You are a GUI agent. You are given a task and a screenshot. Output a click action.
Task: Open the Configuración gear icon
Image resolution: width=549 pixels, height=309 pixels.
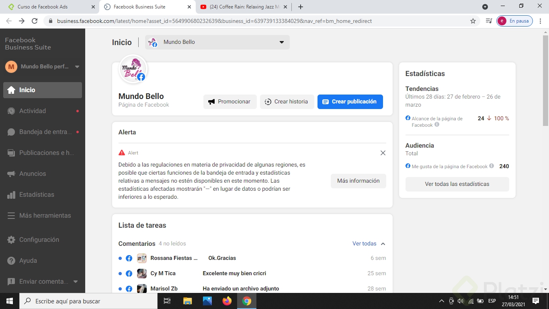(x=10, y=239)
